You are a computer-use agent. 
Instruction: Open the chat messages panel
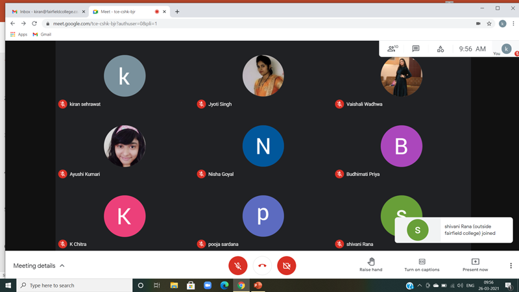click(416, 49)
